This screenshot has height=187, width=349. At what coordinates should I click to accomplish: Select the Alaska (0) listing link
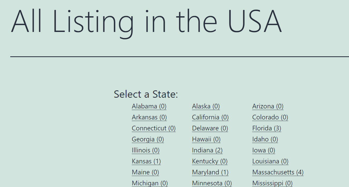pyautogui.click(x=206, y=106)
